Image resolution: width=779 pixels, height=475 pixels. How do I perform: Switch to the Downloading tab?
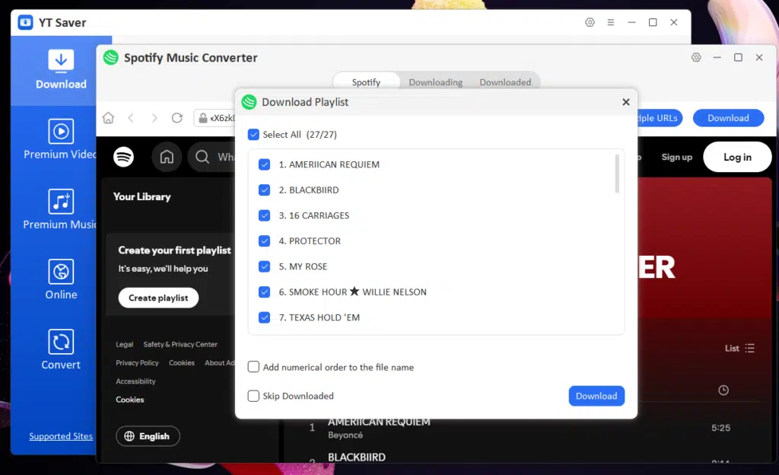pos(435,81)
